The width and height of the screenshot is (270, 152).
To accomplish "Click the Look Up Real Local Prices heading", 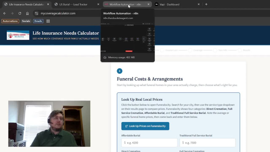I will coord(142,100).
